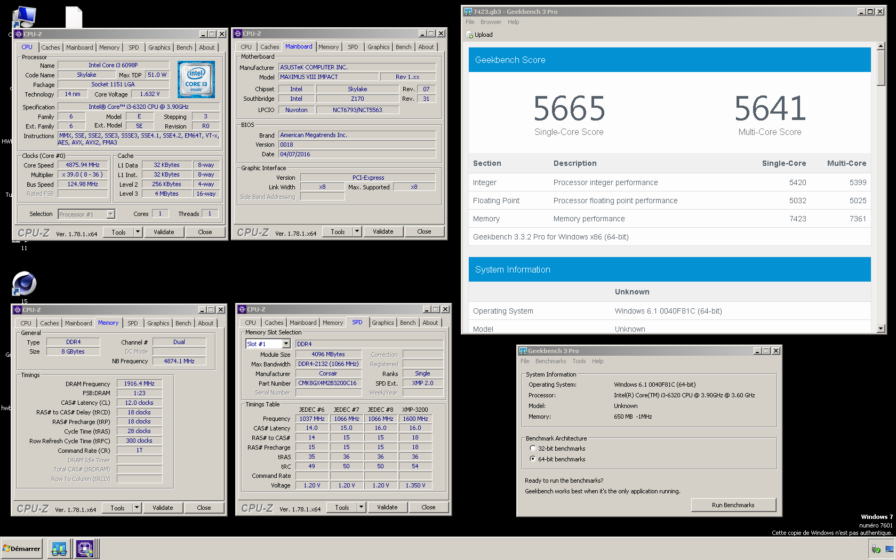896x560 pixels.
Task: Click Close button in SPD CPU-Z window
Action: pyautogui.click(x=428, y=507)
